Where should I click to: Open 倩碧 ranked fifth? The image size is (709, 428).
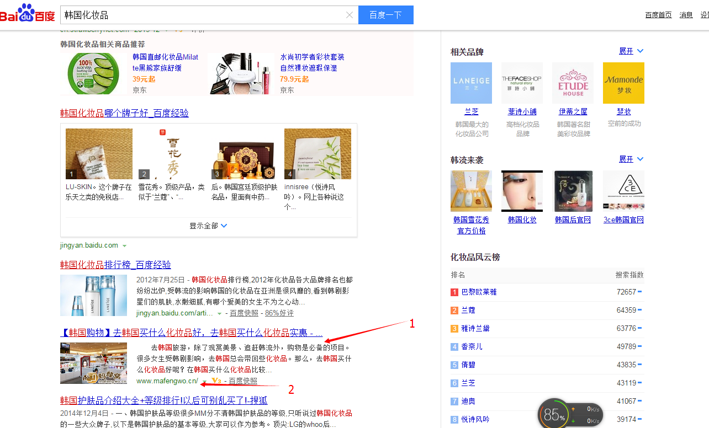pos(468,365)
